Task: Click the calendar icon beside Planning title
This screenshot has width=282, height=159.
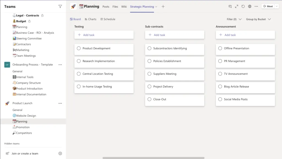Action: pyautogui.click(x=81, y=7)
